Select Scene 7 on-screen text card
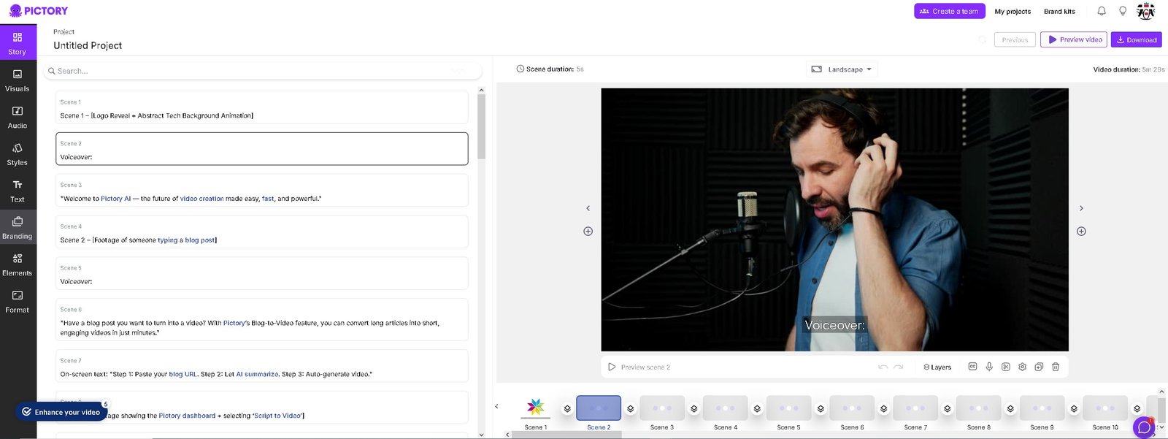The image size is (1168, 439). point(261,366)
